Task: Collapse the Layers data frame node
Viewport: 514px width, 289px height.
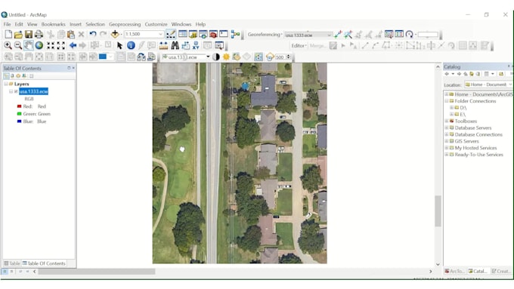Action: [x=6, y=84]
